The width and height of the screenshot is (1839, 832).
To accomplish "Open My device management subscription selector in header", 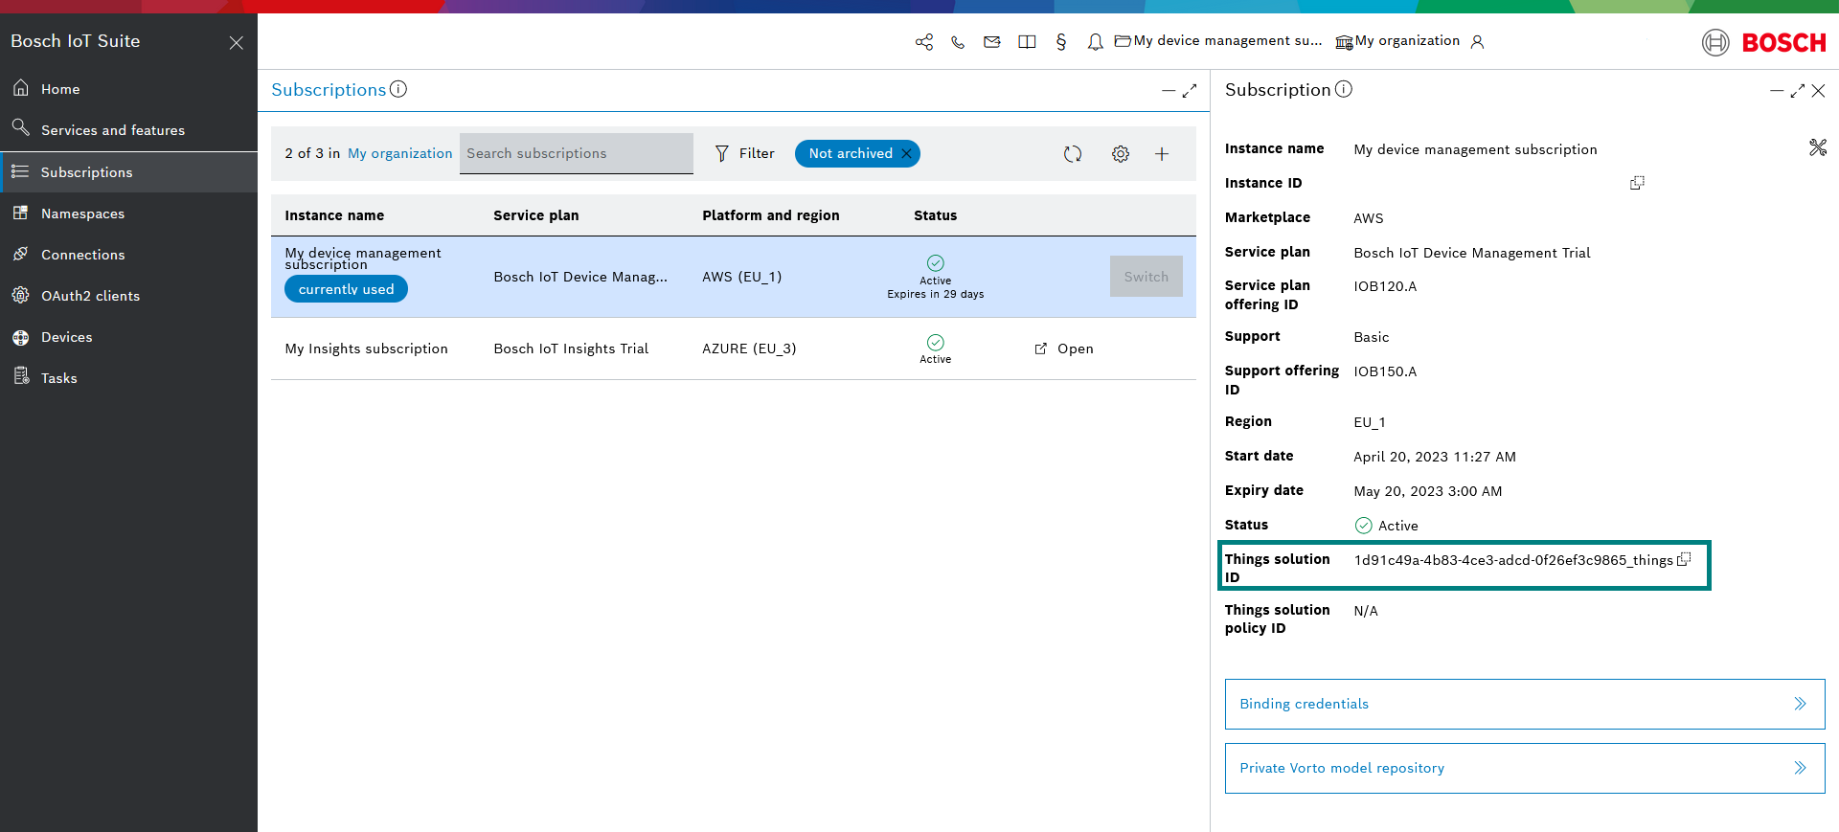I will pyautogui.click(x=1218, y=41).
